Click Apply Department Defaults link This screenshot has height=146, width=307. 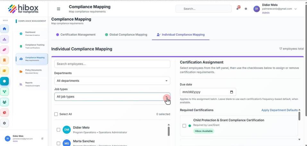(x=279, y=110)
